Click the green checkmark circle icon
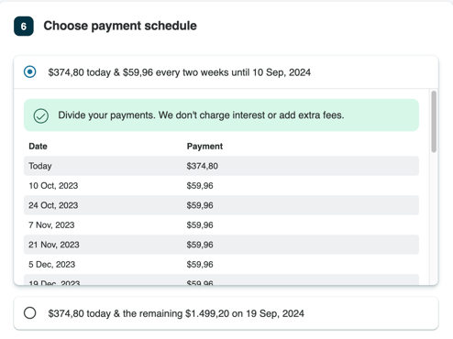The height and width of the screenshot is (339, 453). 41,115
